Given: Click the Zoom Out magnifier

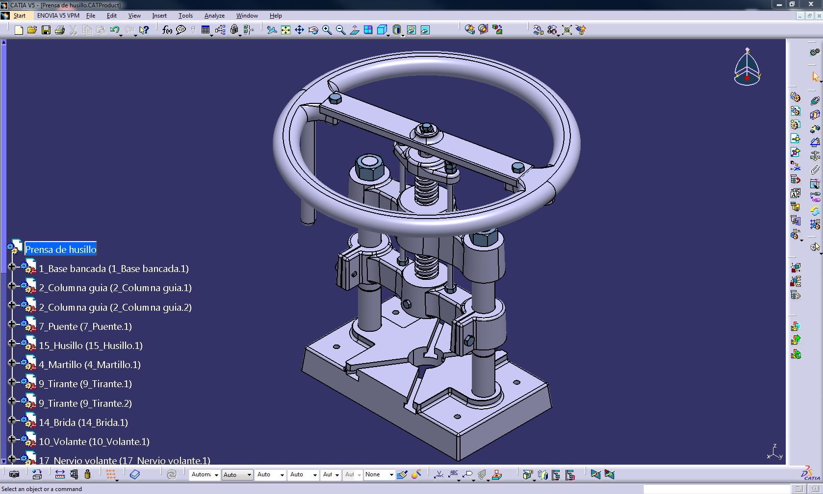Looking at the screenshot, I should [340, 30].
